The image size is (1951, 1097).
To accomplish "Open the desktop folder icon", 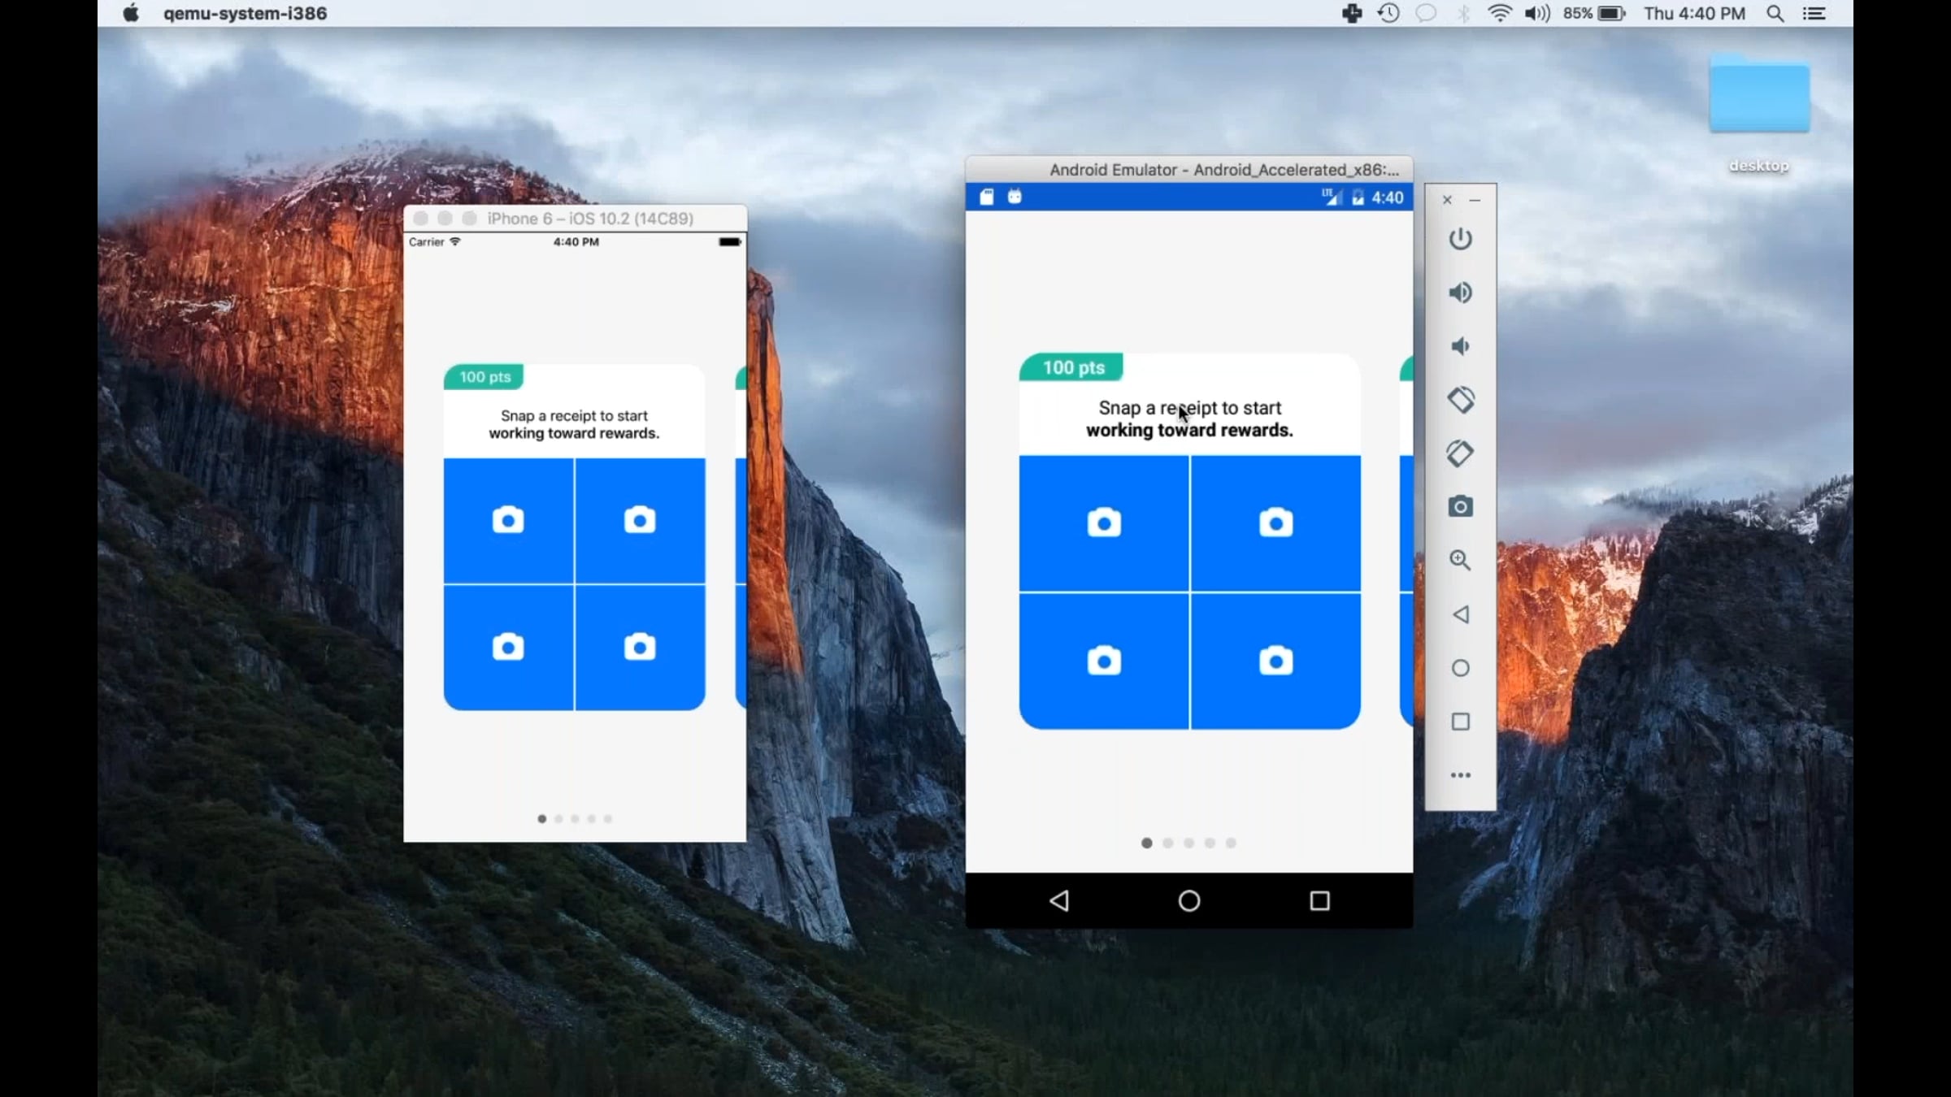I will tap(1759, 98).
